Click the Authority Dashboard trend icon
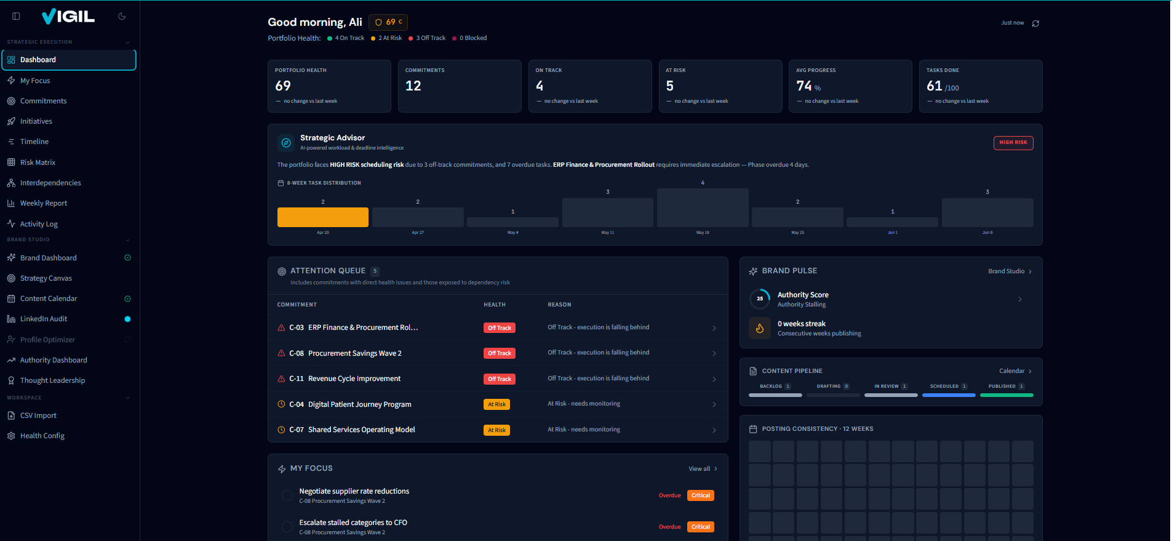 point(11,360)
